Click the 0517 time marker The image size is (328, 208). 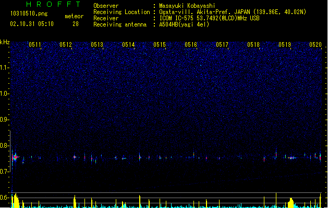(x=222, y=45)
